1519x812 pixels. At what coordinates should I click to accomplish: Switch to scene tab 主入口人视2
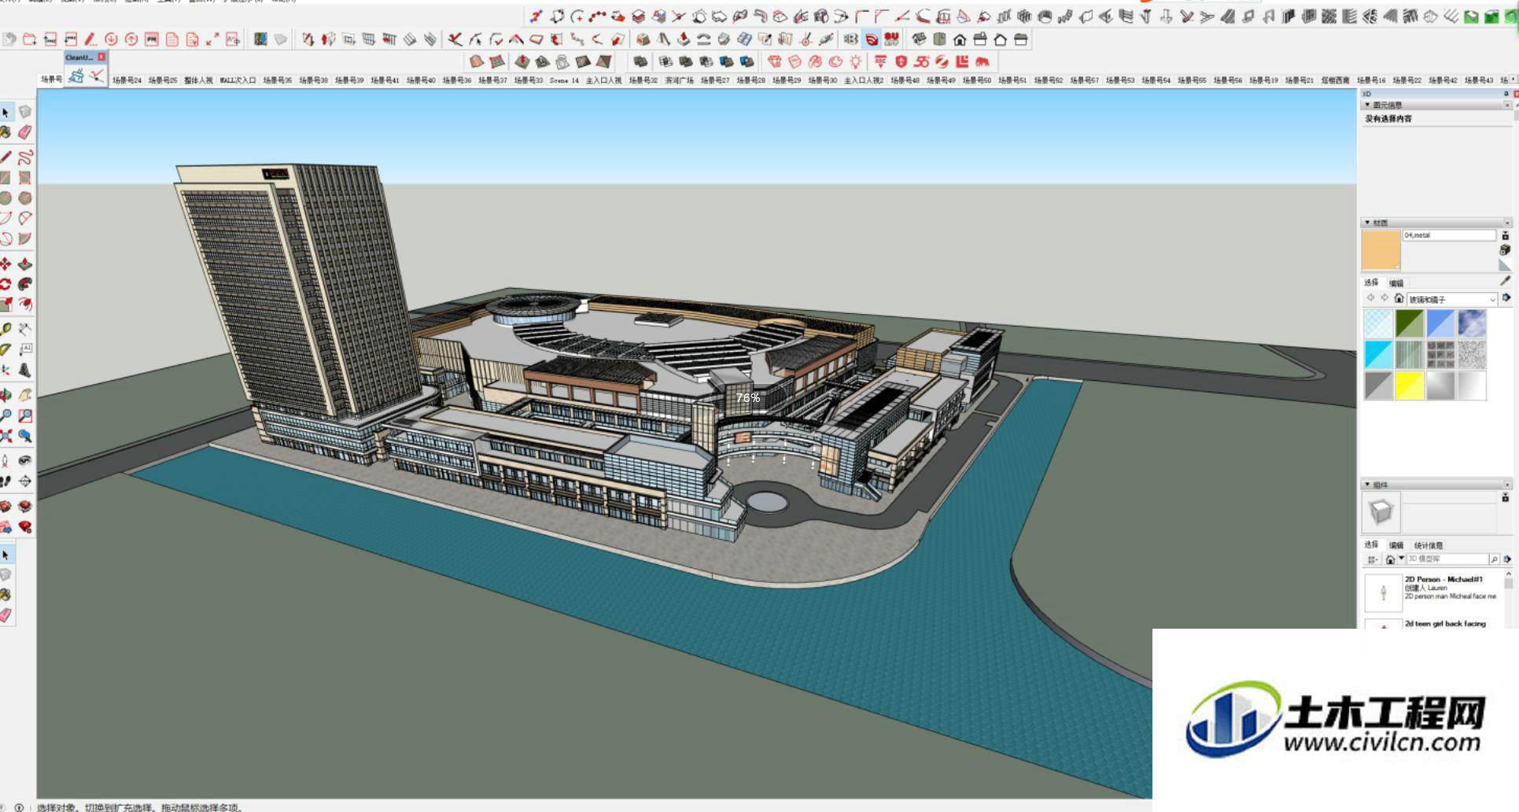[x=864, y=80]
